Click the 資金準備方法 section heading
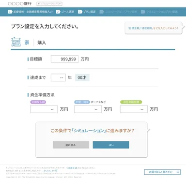This screenshot has height=180, width=186. tap(42, 95)
